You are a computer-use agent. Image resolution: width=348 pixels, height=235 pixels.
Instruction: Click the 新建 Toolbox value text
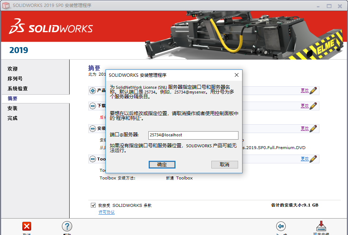[x=179, y=178]
